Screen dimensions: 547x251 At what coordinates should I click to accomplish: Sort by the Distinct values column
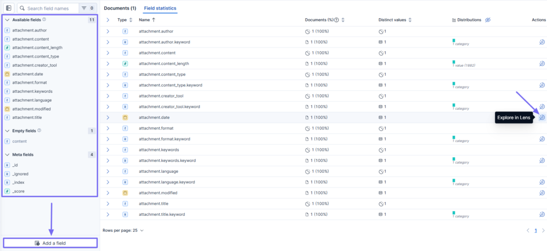click(395, 20)
